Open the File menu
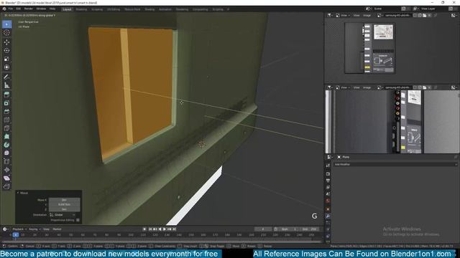Viewport: 460px width, 258px height. pos(11,9)
